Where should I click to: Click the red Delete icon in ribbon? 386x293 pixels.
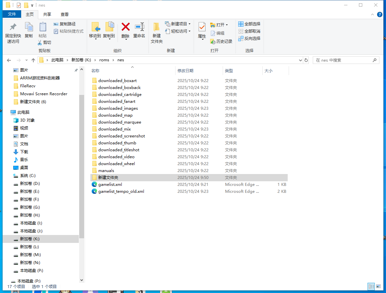[125, 27]
